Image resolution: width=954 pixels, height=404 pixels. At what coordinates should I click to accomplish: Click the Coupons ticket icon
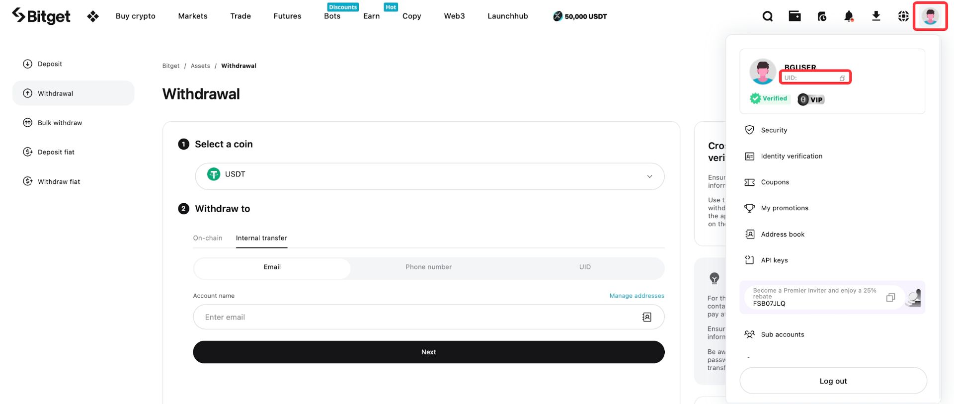749,182
